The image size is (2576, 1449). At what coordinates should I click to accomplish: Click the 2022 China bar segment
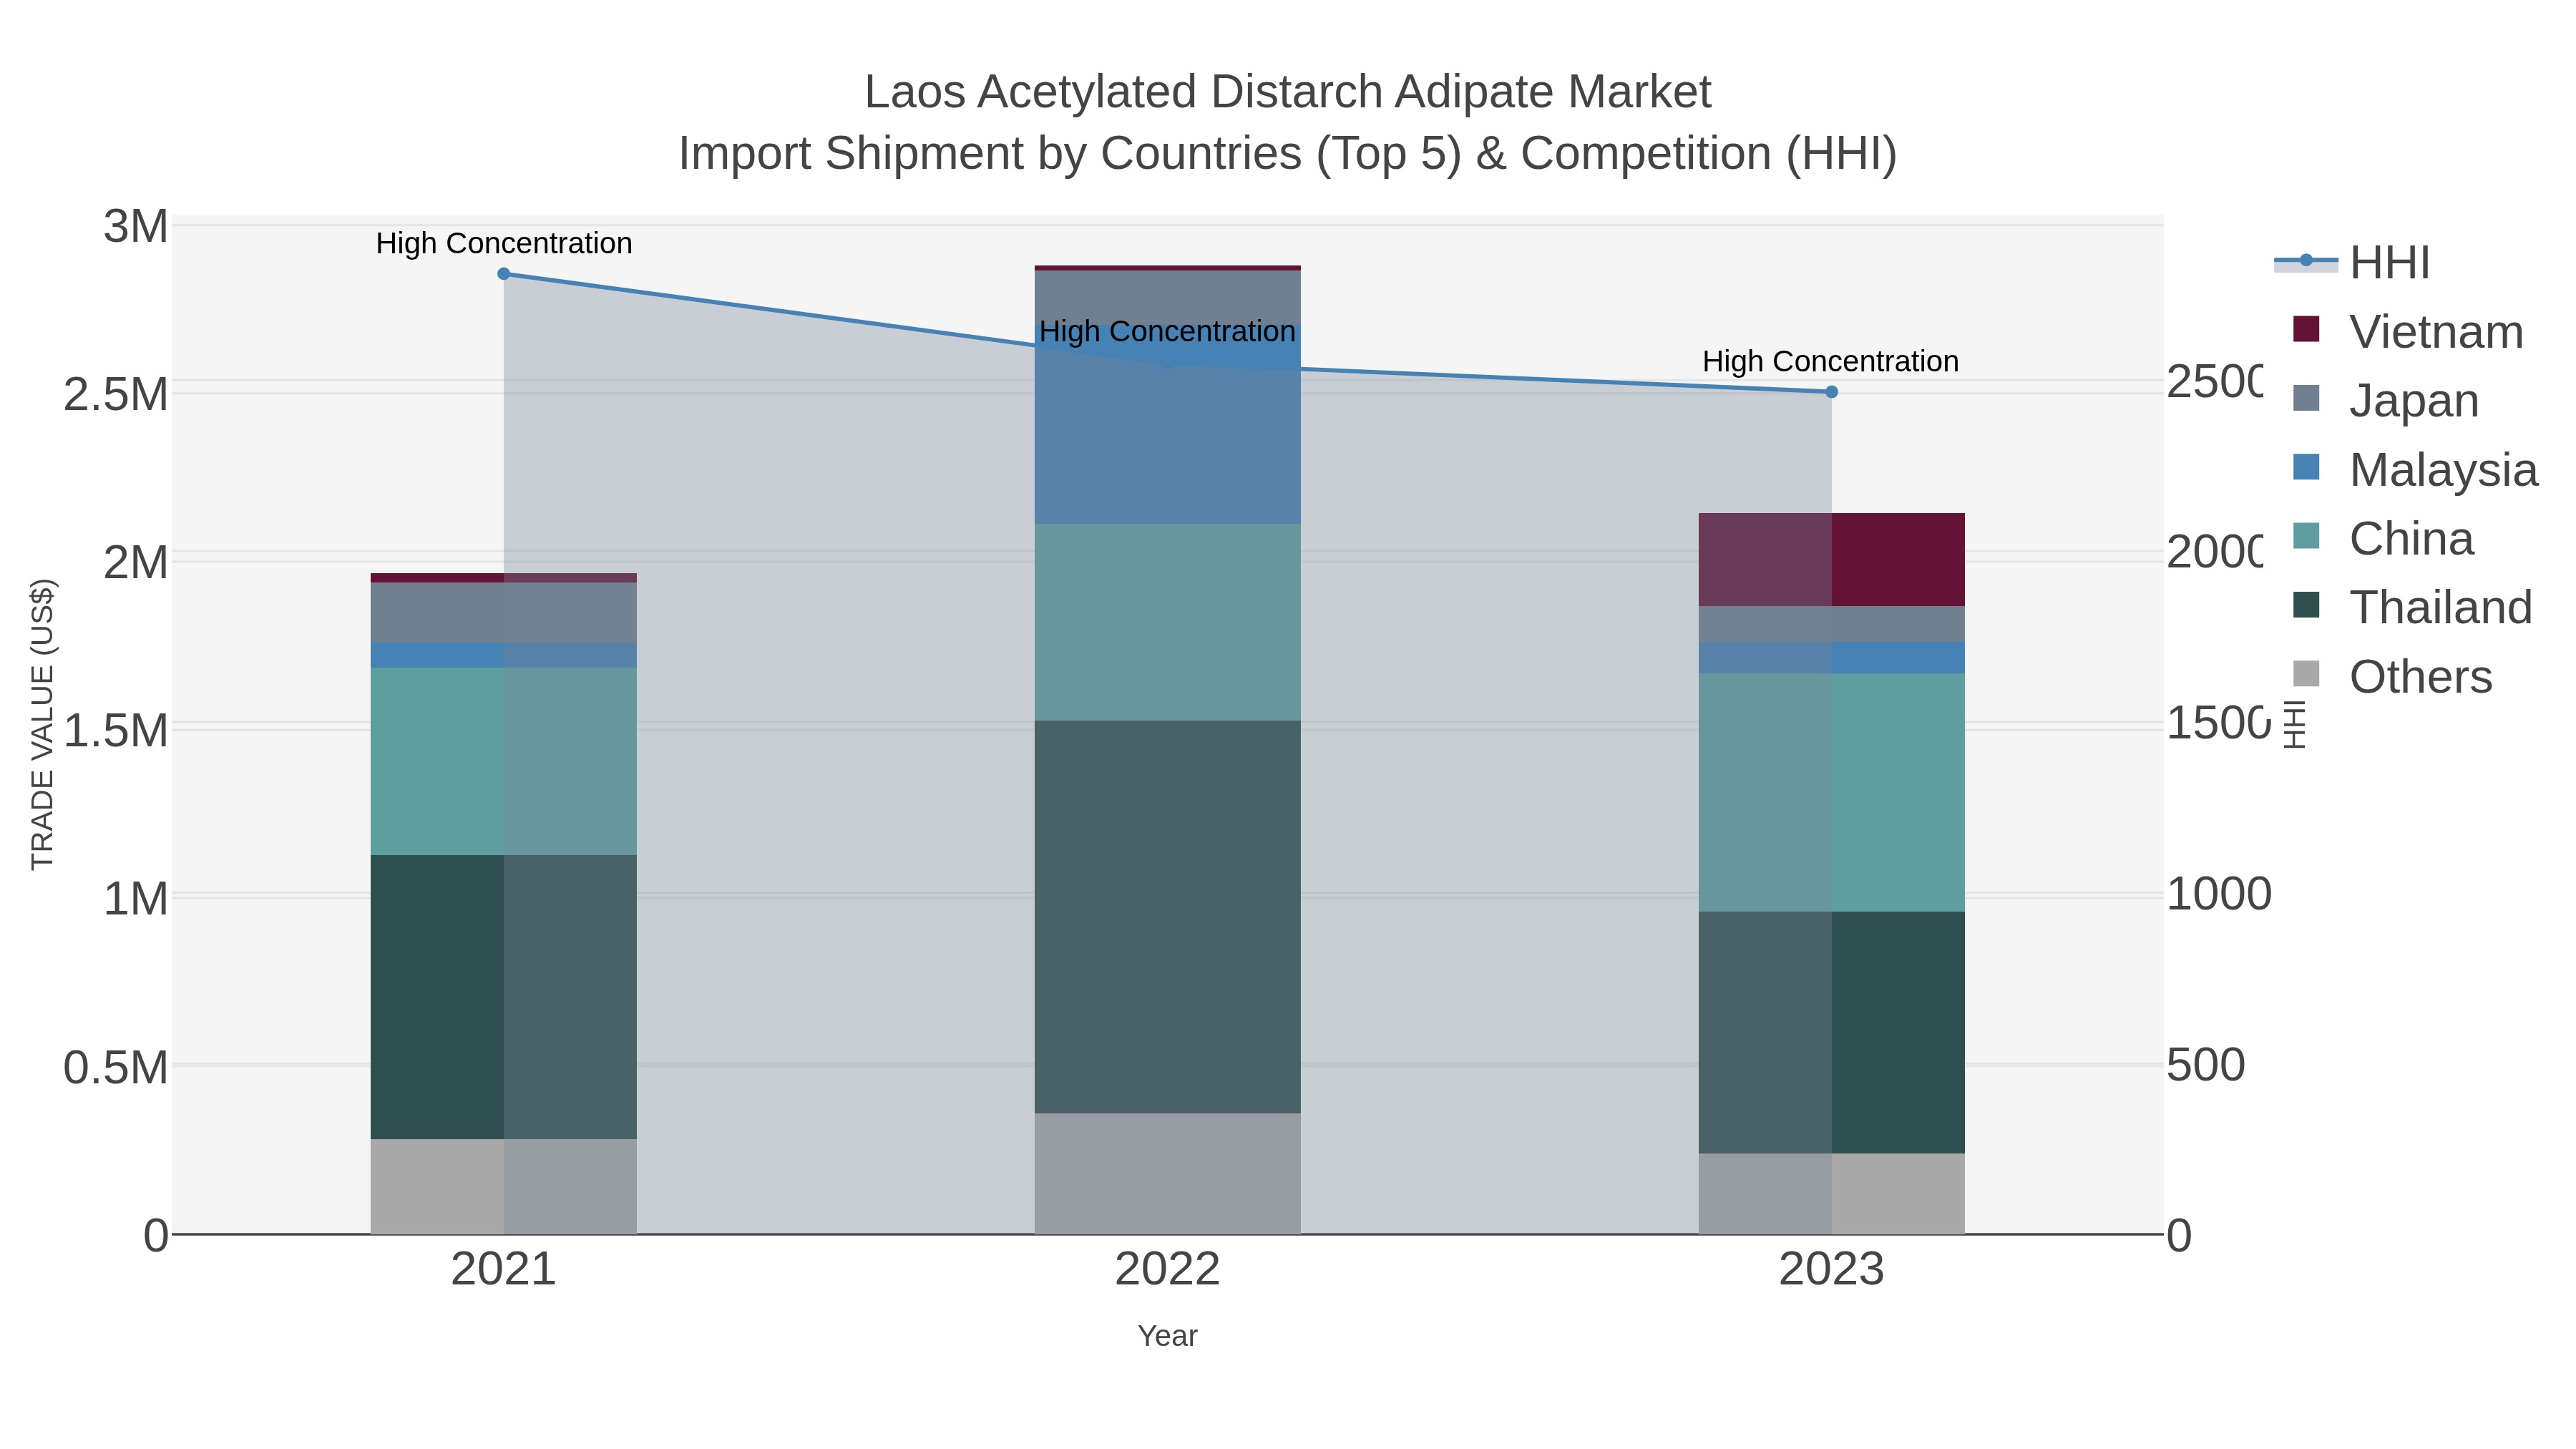click(x=1167, y=622)
